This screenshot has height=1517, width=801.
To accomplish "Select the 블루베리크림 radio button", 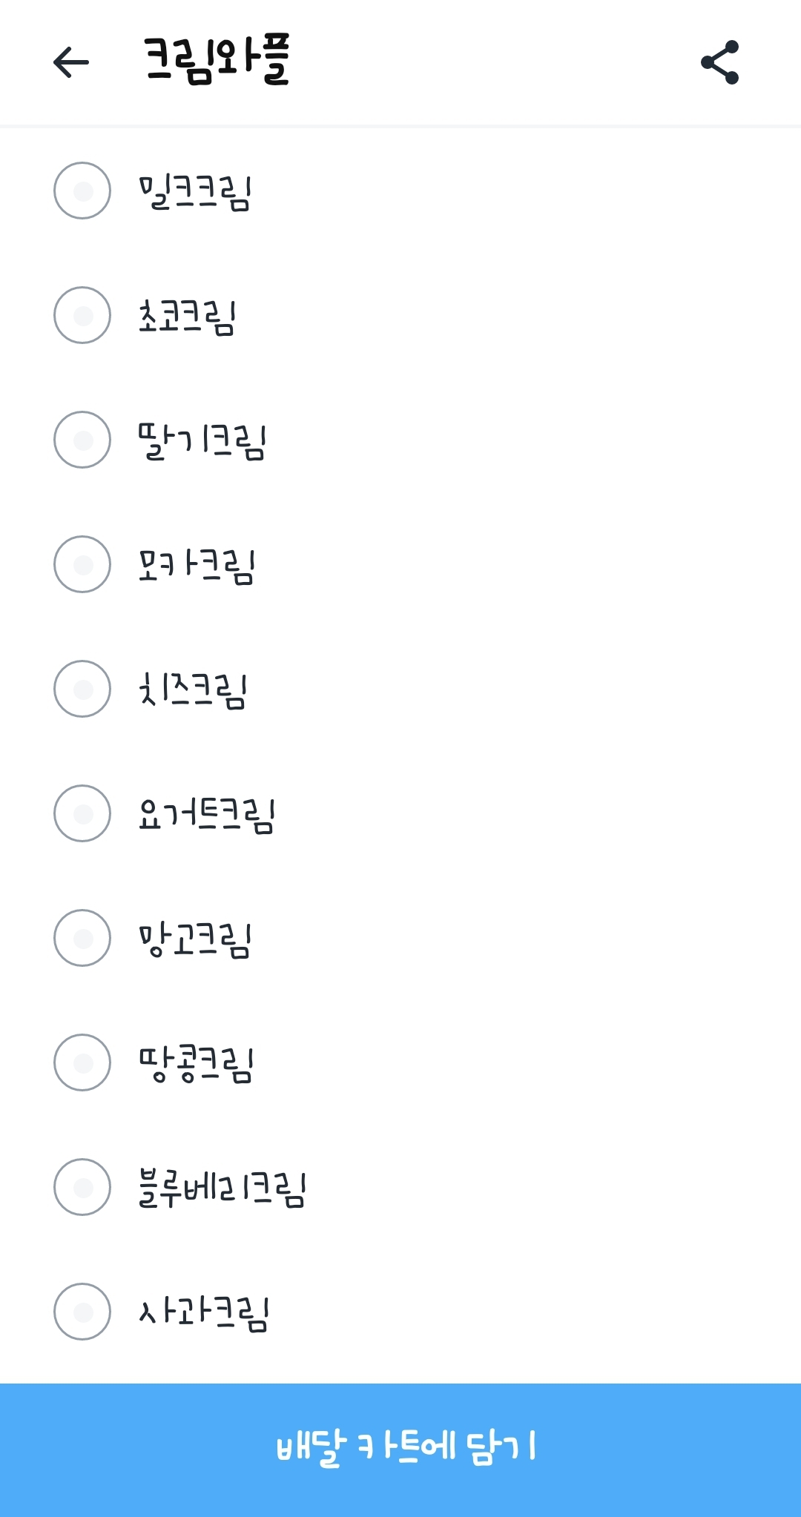I will [x=82, y=1187].
